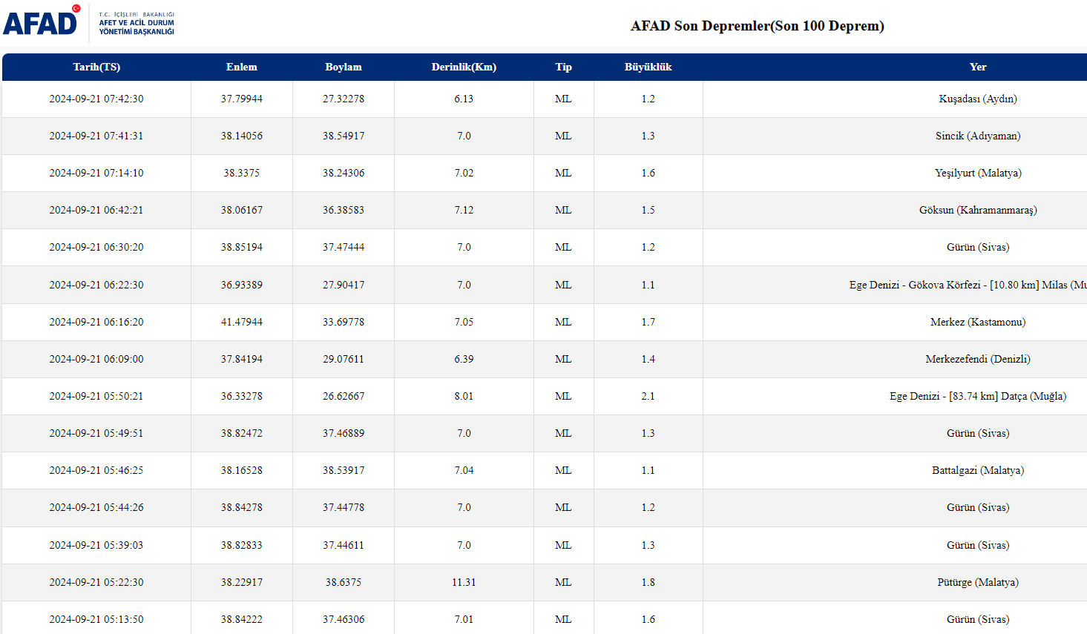Select the date cell 2024-09-21 05:39:03

pos(96,545)
